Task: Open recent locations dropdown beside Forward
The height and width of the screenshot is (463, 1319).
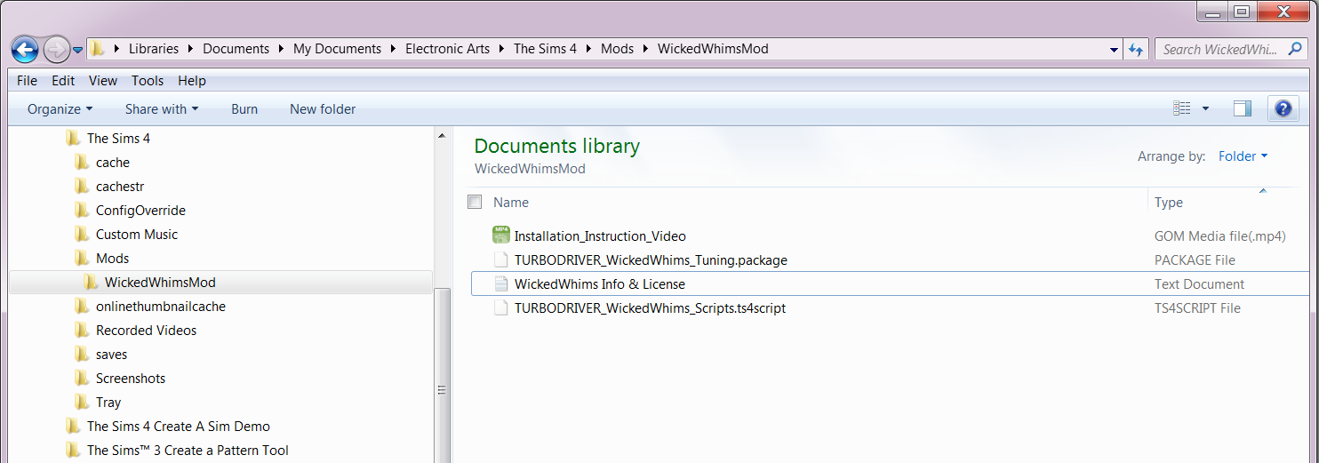Action: pos(78,50)
